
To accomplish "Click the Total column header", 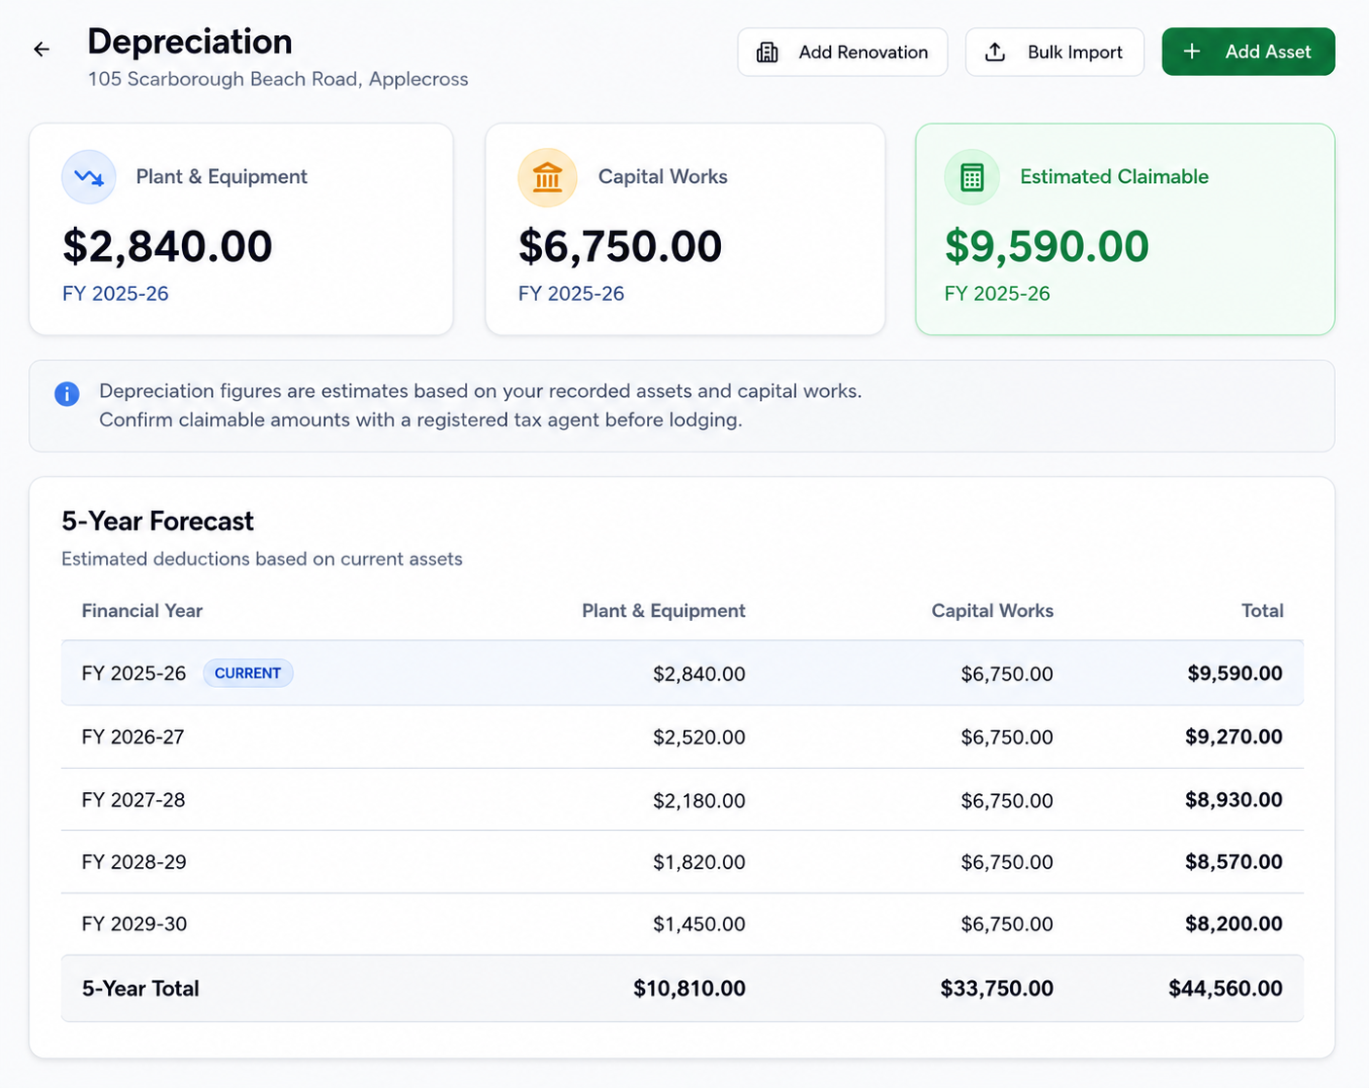I will pos(1262,611).
